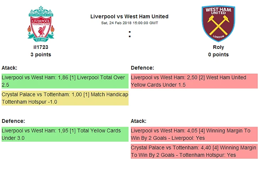Select the red Liverpool Win By 2 Goals bet

tap(194, 134)
